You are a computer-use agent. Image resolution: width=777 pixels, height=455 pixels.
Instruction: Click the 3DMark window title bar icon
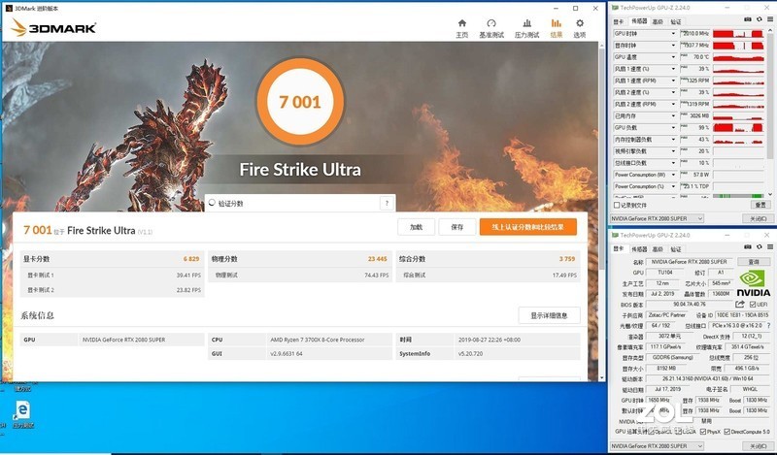click(9, 9)
